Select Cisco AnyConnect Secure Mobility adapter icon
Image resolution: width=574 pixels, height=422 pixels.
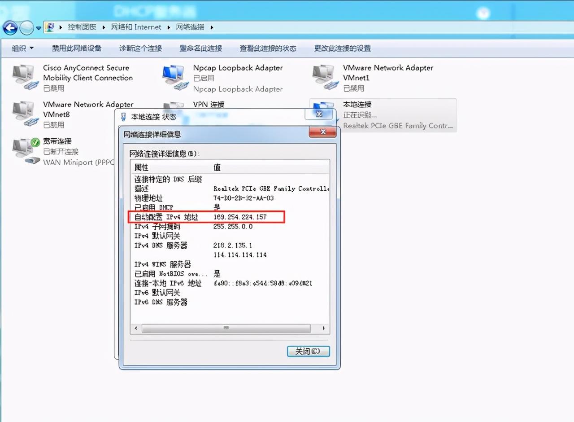point(23,77)
